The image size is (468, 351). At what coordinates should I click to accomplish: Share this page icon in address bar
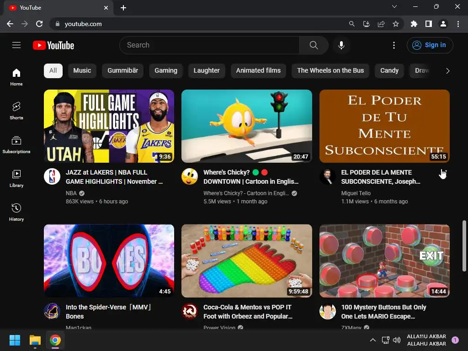(381, 24)
